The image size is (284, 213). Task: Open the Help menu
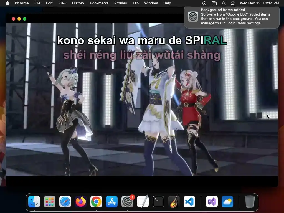point(167,3)
